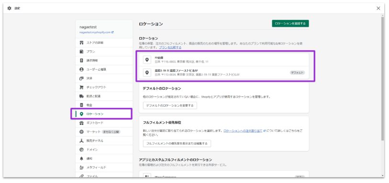Click the デフォルト badge on the 湯島 row
Image resolution: width=389 pixels, height=183 pixels.
[297, 73]
